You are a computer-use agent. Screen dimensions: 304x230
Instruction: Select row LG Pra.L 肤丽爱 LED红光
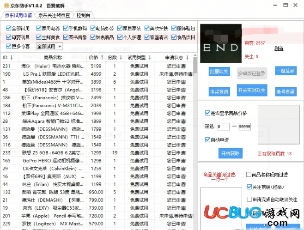97,74
